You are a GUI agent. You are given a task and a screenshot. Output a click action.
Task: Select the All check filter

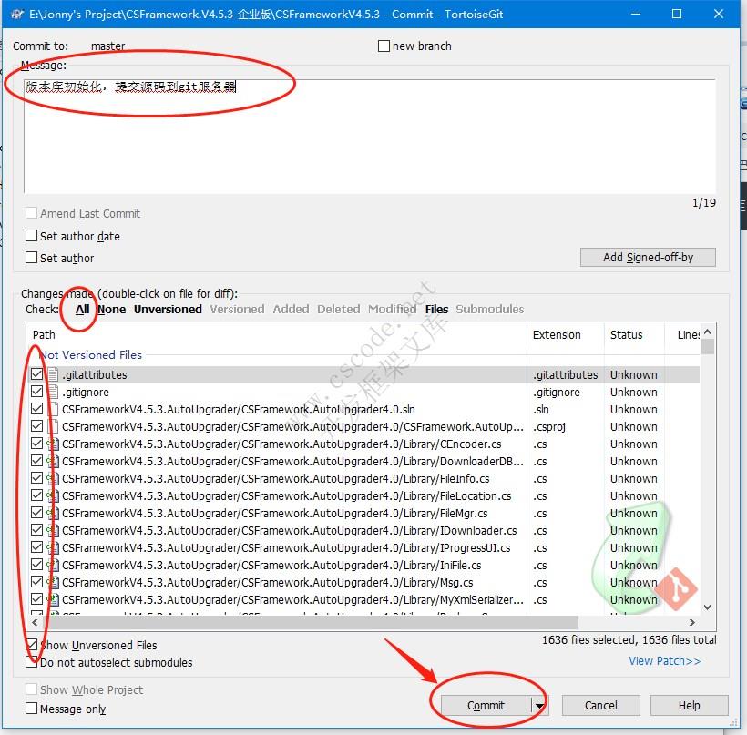click(83, 309)
